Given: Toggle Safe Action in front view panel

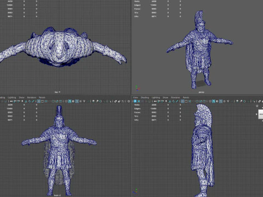Looking at the screenshot, I should tap(57, 101).
